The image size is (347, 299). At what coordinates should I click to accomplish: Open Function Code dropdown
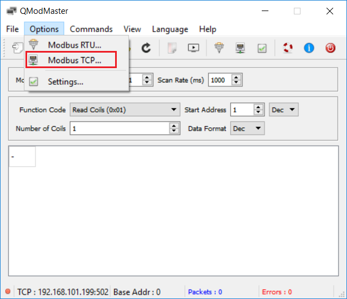click(125, 110)
